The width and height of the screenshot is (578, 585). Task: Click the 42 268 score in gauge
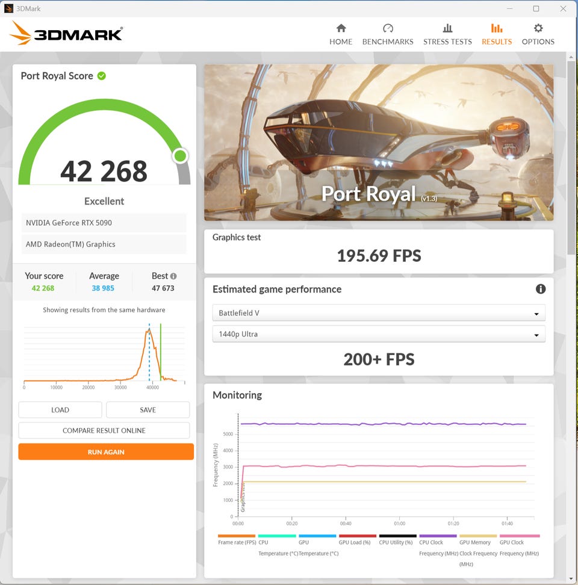pos(104,172)
